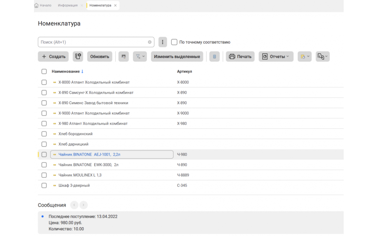Click the blue list view icon in toolbar
This screenshot has width=378, height=236.
(215, 57)
